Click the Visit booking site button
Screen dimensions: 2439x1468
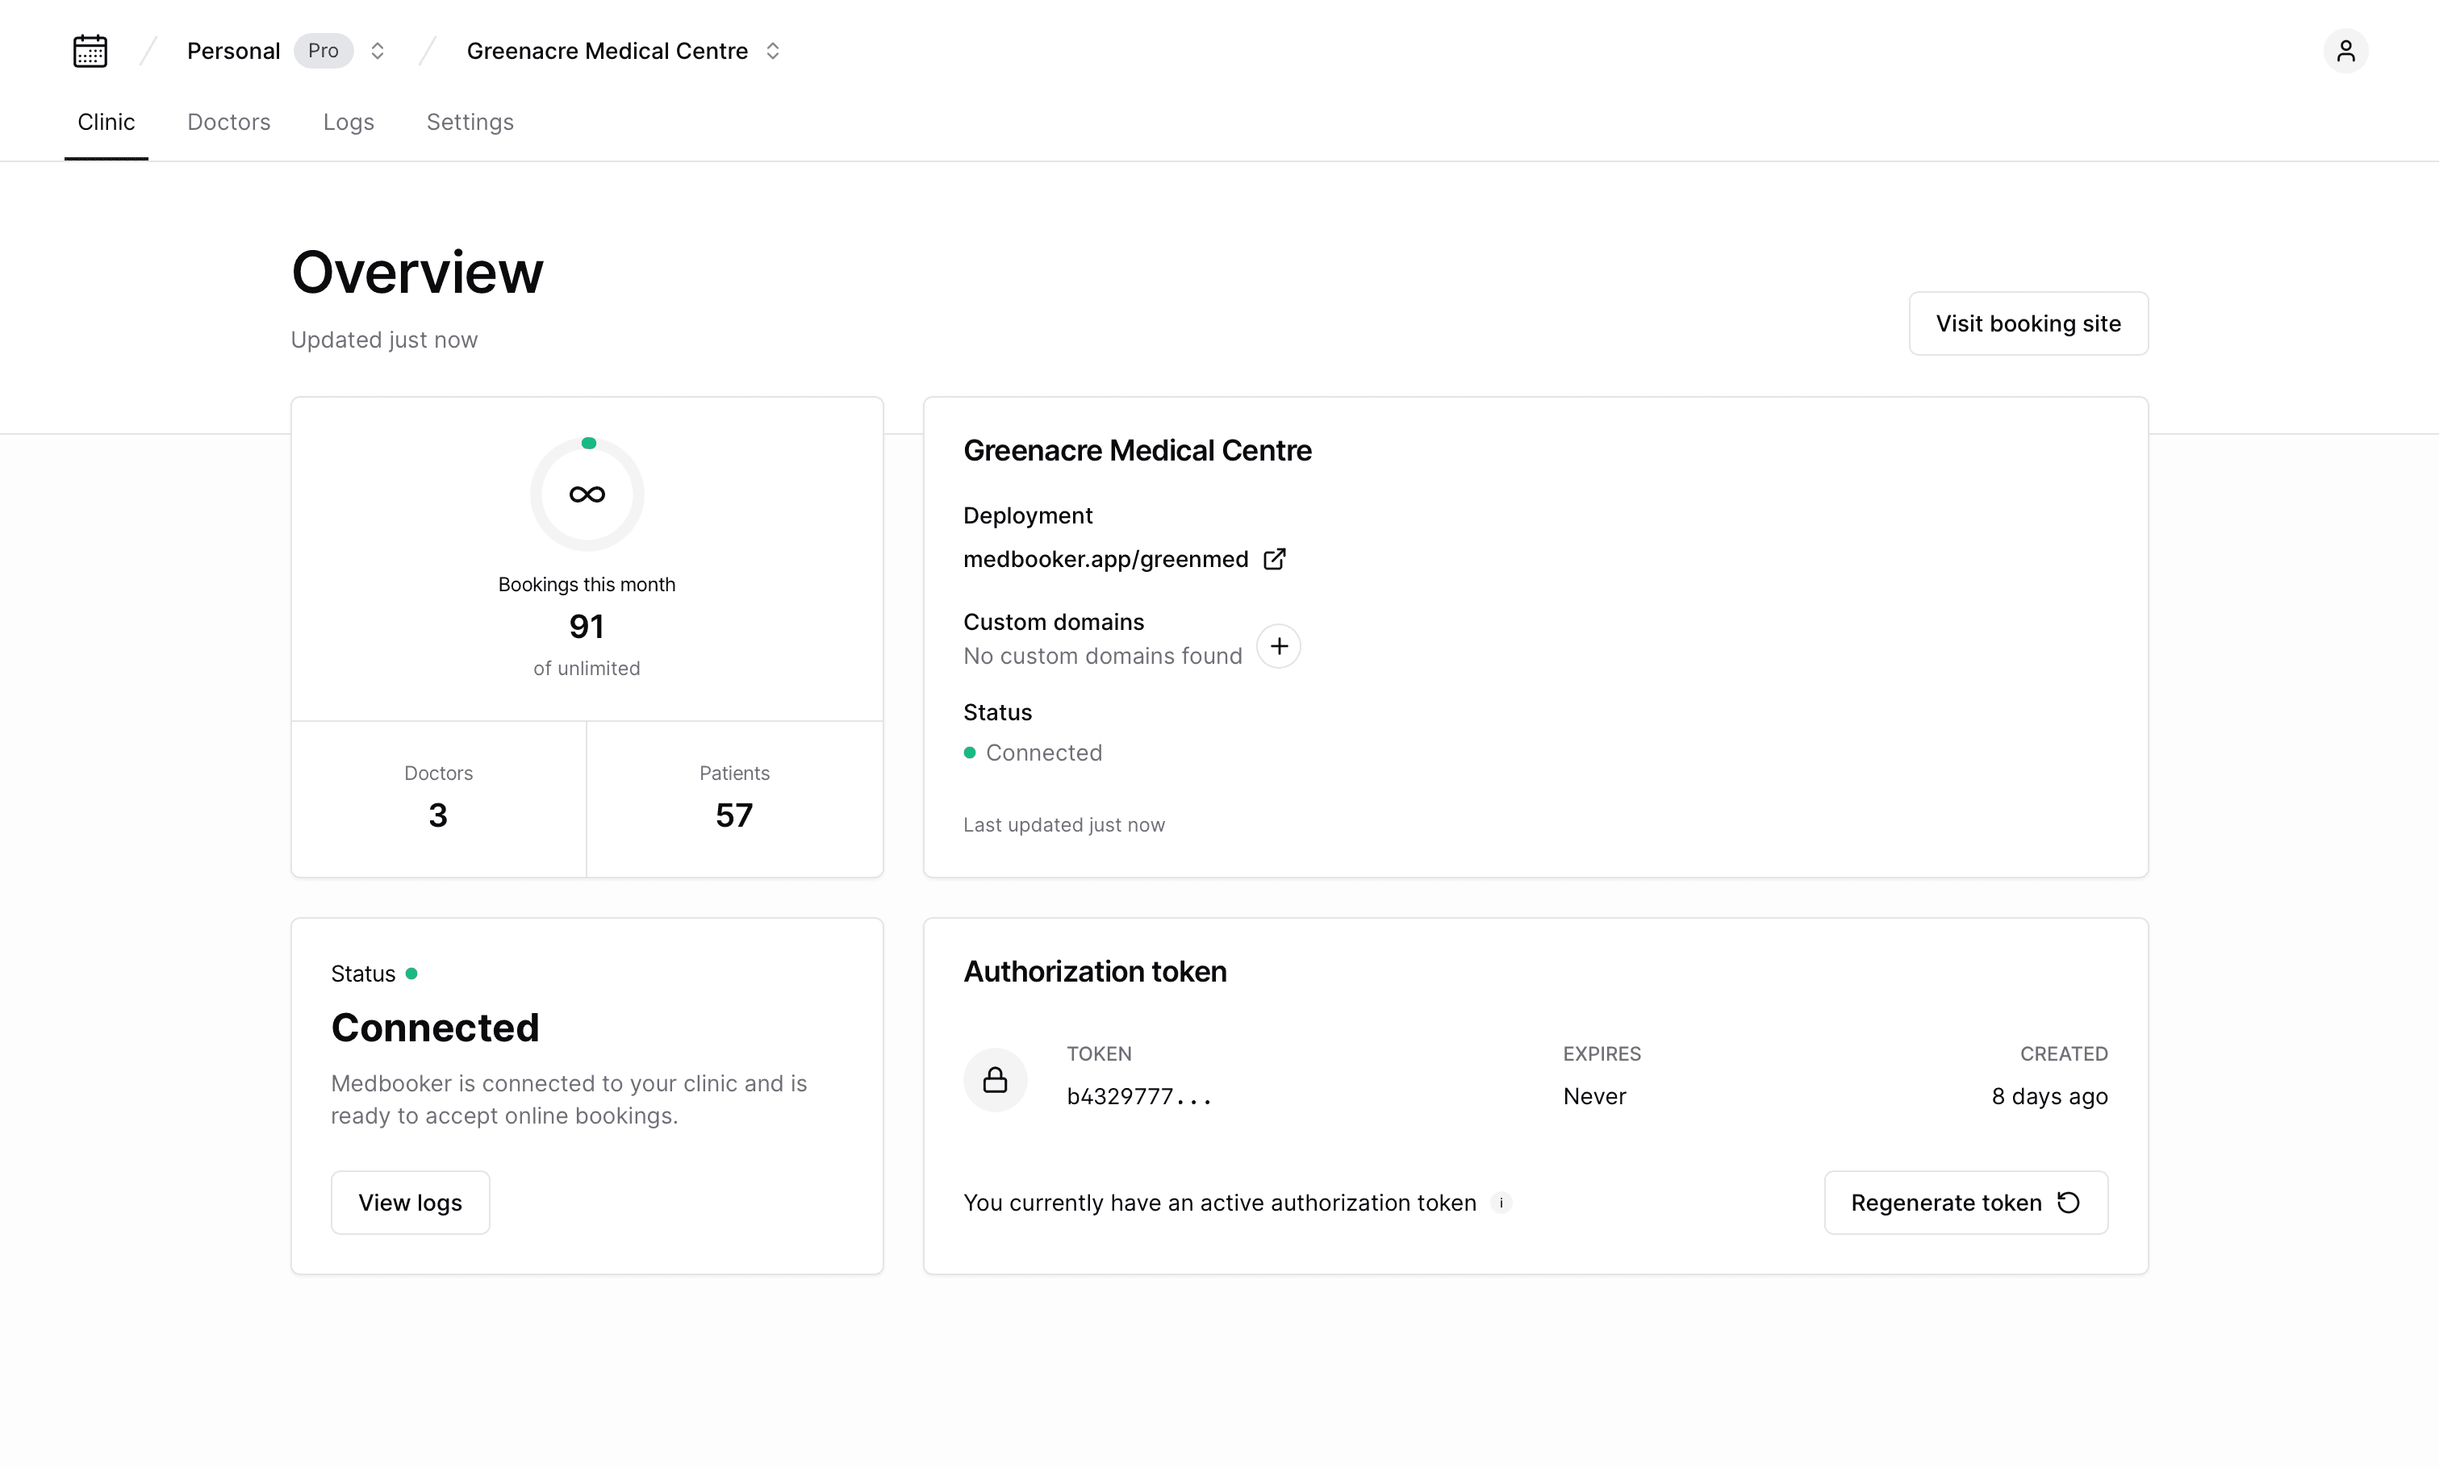[2028, 323]
